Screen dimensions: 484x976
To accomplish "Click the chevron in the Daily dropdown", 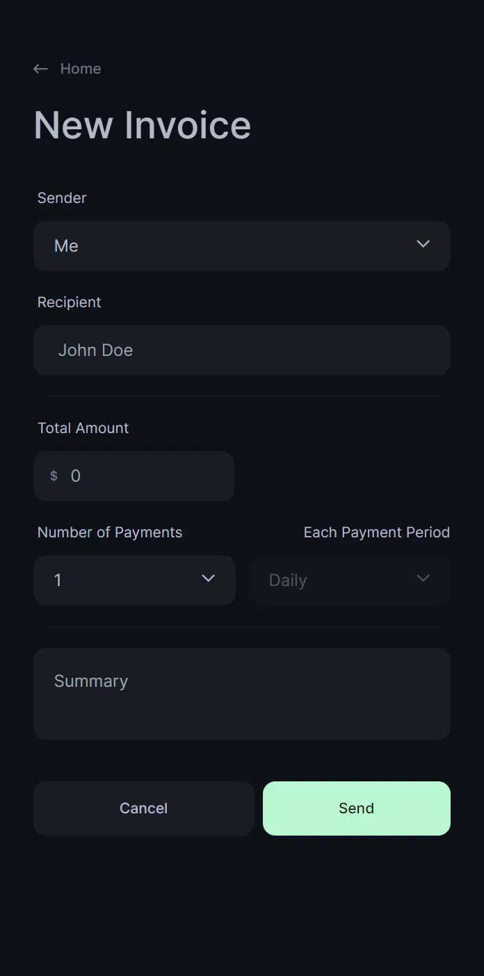I will click(x=423, y=578).
